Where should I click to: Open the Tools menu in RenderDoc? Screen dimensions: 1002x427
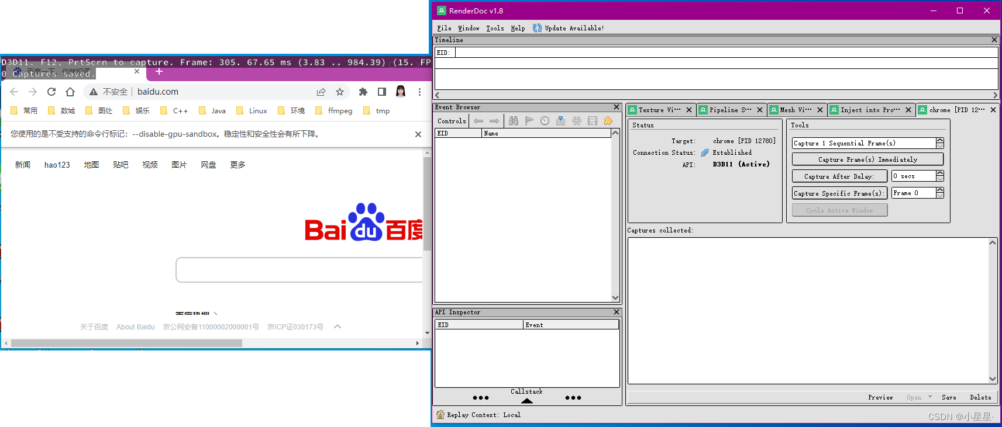(x=495, y=28)
